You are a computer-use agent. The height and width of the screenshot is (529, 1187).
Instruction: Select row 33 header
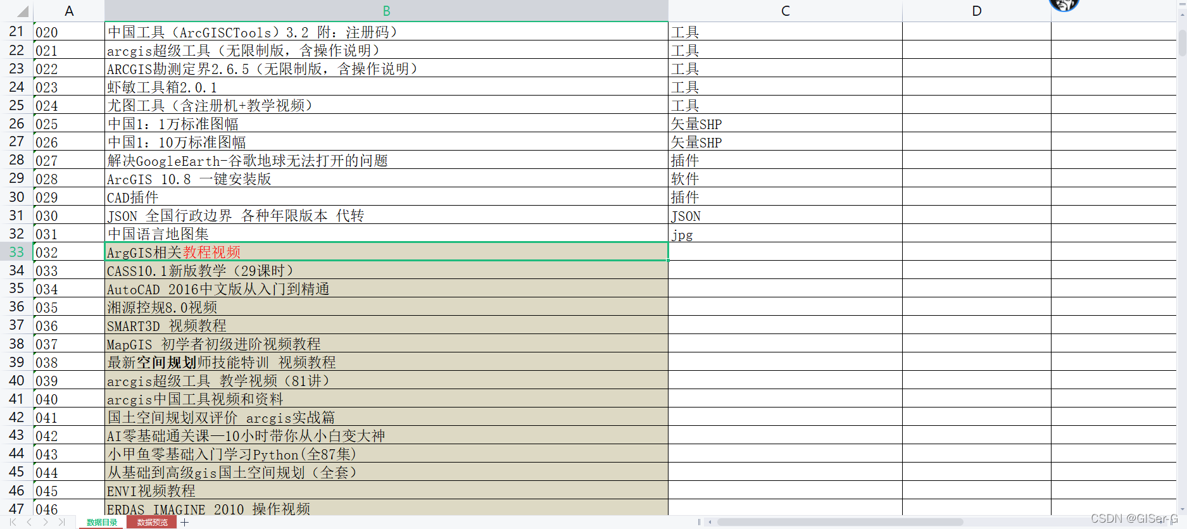coord(16,252)
